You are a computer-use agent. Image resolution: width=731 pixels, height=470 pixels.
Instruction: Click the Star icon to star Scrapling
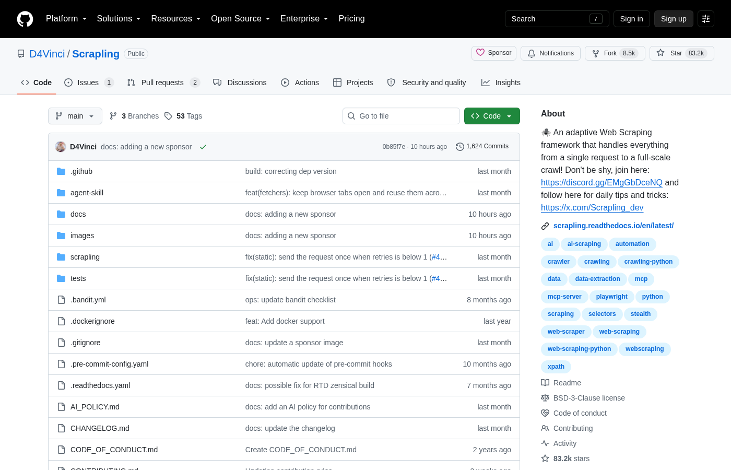tap(661, 53)
